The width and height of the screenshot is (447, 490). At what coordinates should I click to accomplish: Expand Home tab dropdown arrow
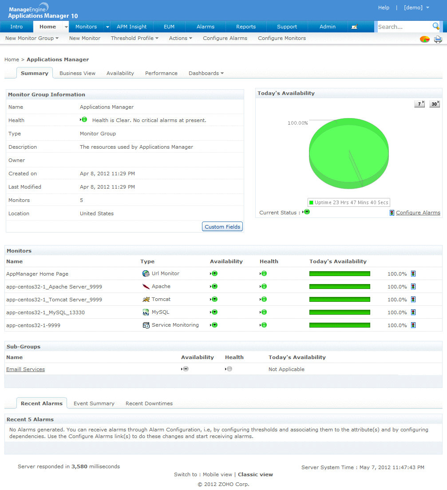pos(66,27)
